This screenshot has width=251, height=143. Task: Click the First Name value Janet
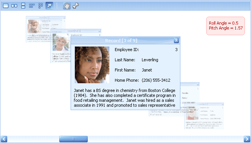[147, 70]
